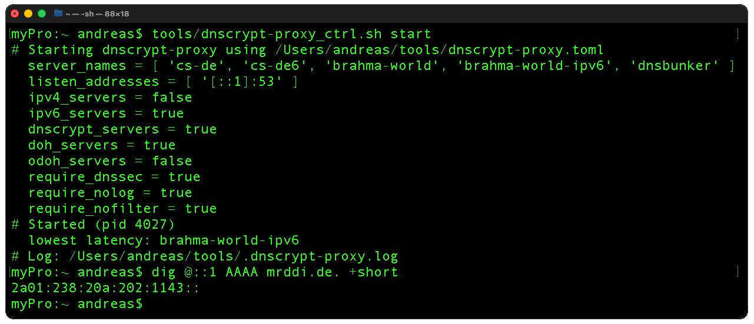Screen dimensions: 754x324
Task: Click the folder proxy icon in title bar
Action: tap(58, 13)
